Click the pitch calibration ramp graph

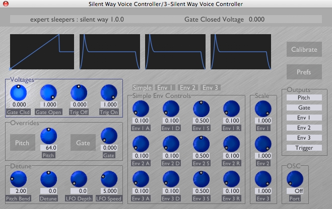coord(42,52)
